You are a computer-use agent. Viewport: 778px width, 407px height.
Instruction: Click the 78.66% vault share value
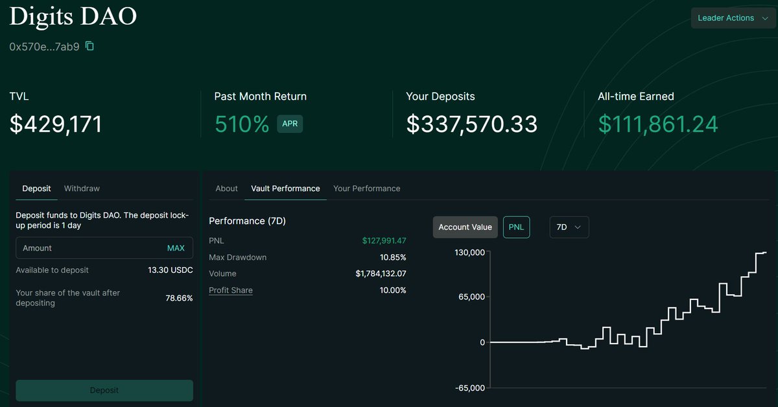(179, 298)
